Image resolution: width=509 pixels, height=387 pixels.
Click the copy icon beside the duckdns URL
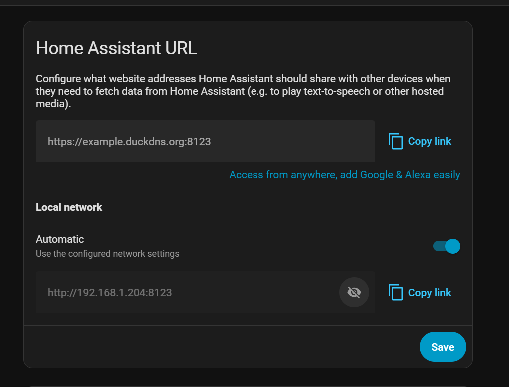pyautogui.click(x=396, y=141)
